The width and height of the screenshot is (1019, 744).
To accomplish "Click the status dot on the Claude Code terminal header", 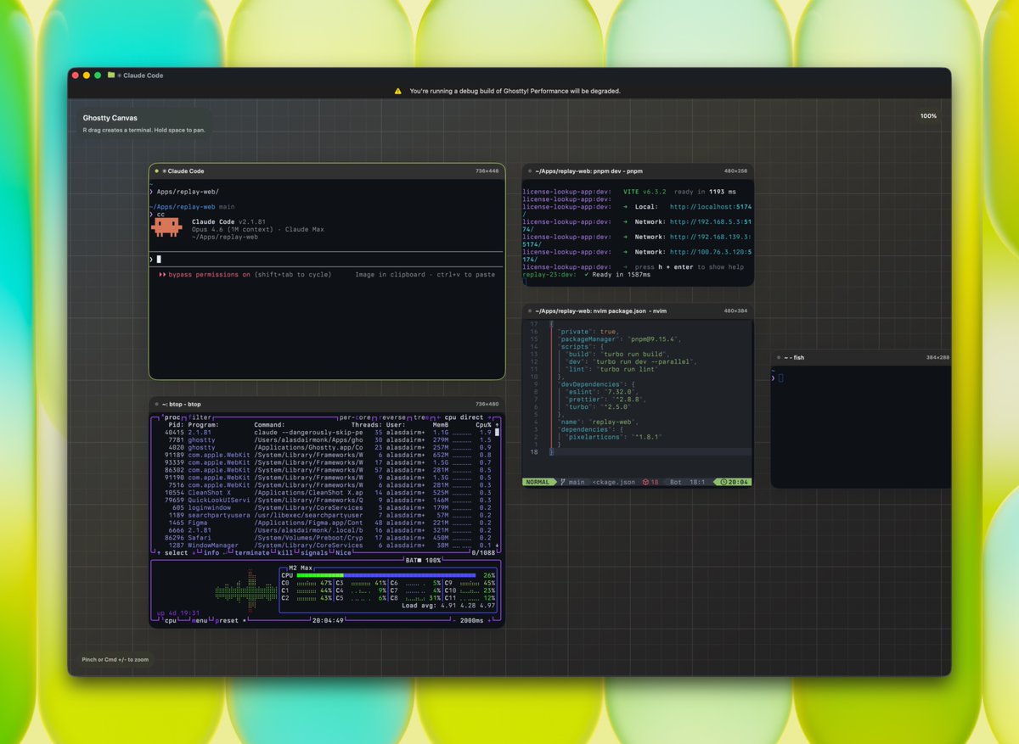I will click(x=157, y=171).
